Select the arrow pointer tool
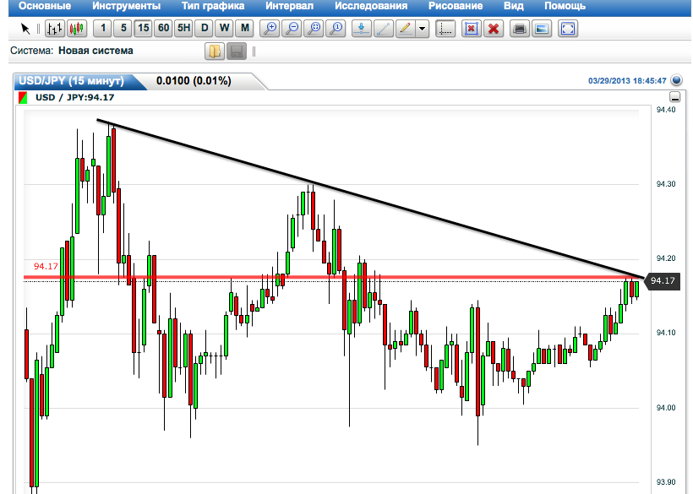 (25, 30)
